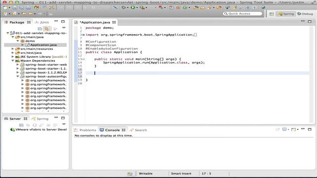Expand the src/main/resources folder

click(x=12, y=49)
